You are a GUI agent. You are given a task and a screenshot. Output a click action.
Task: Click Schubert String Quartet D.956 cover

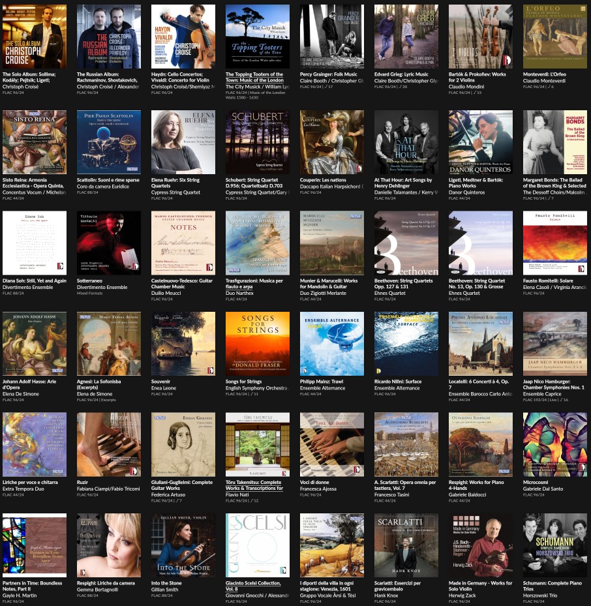[258, 142]
